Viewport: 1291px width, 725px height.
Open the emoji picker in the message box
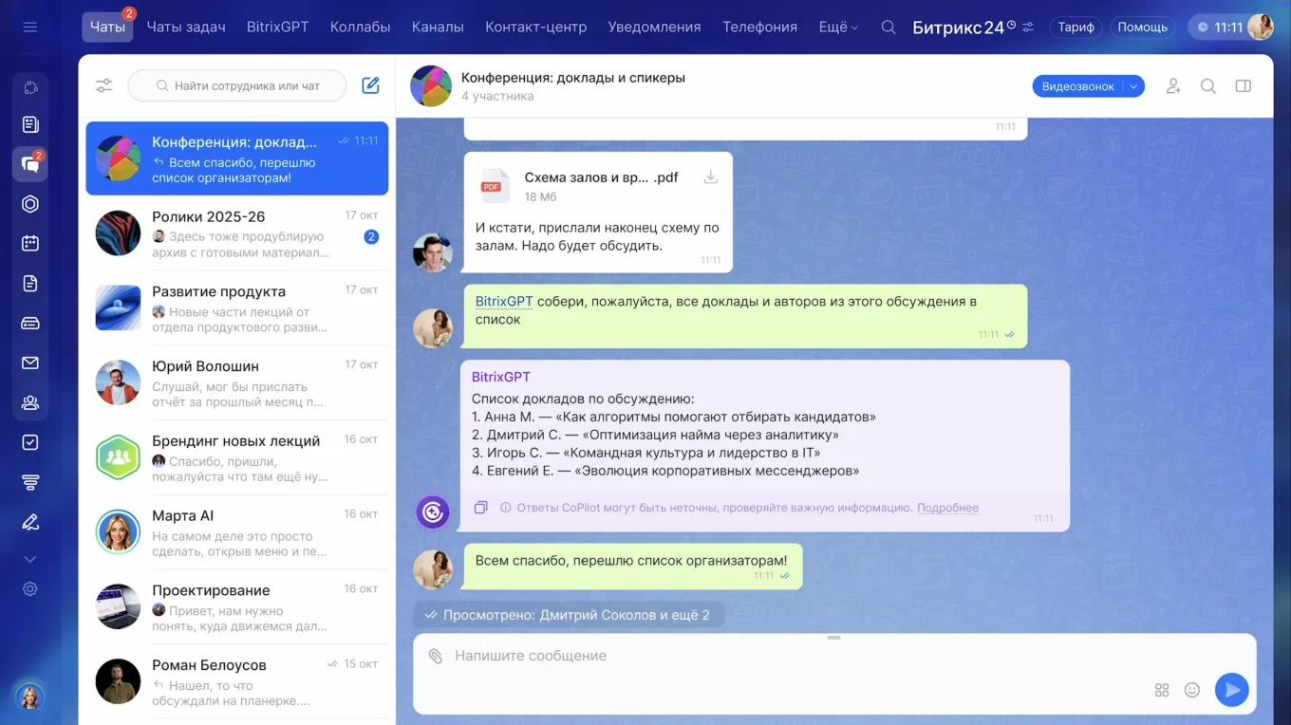(x=1192, y=690)
